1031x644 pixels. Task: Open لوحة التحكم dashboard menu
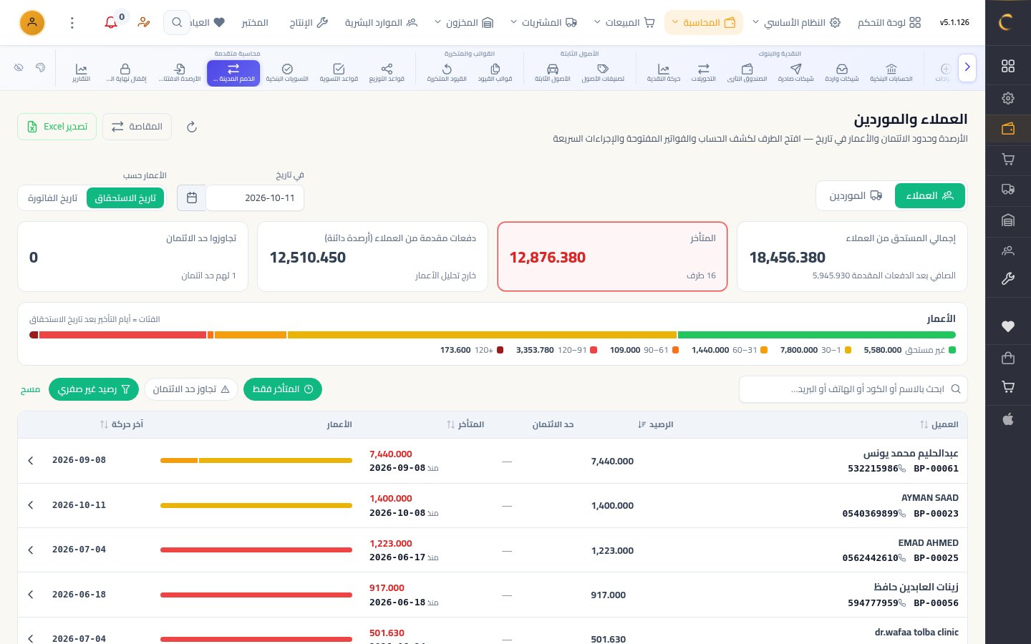tap(889, 23)
